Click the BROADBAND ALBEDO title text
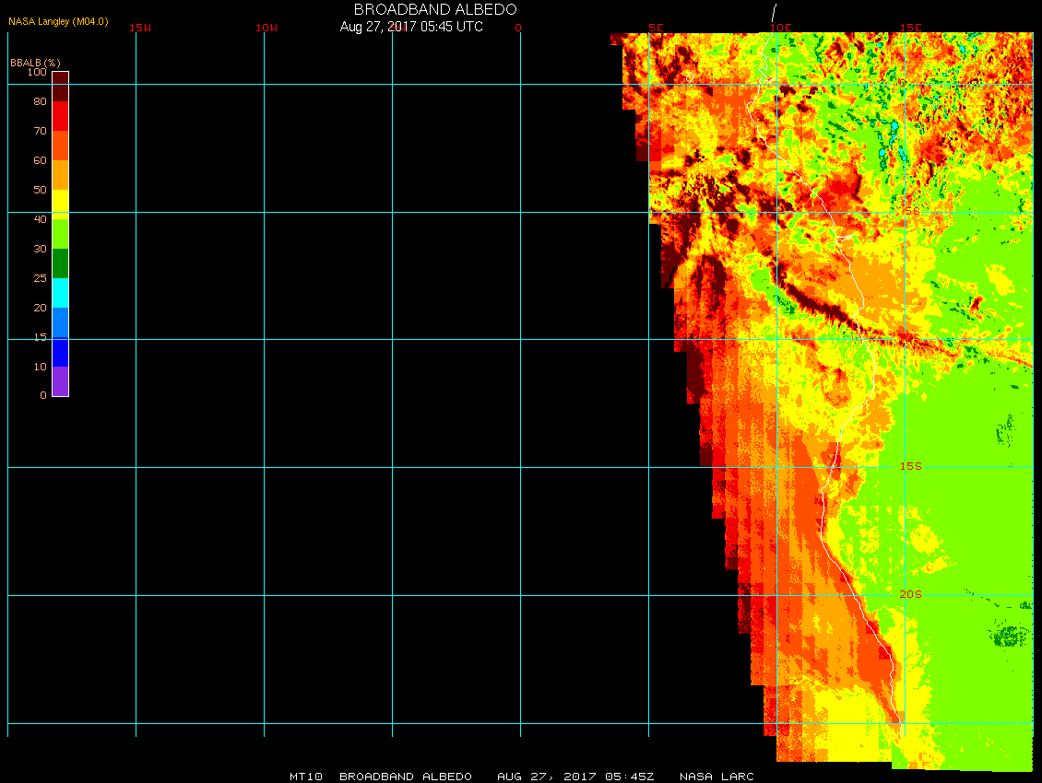 435,9
